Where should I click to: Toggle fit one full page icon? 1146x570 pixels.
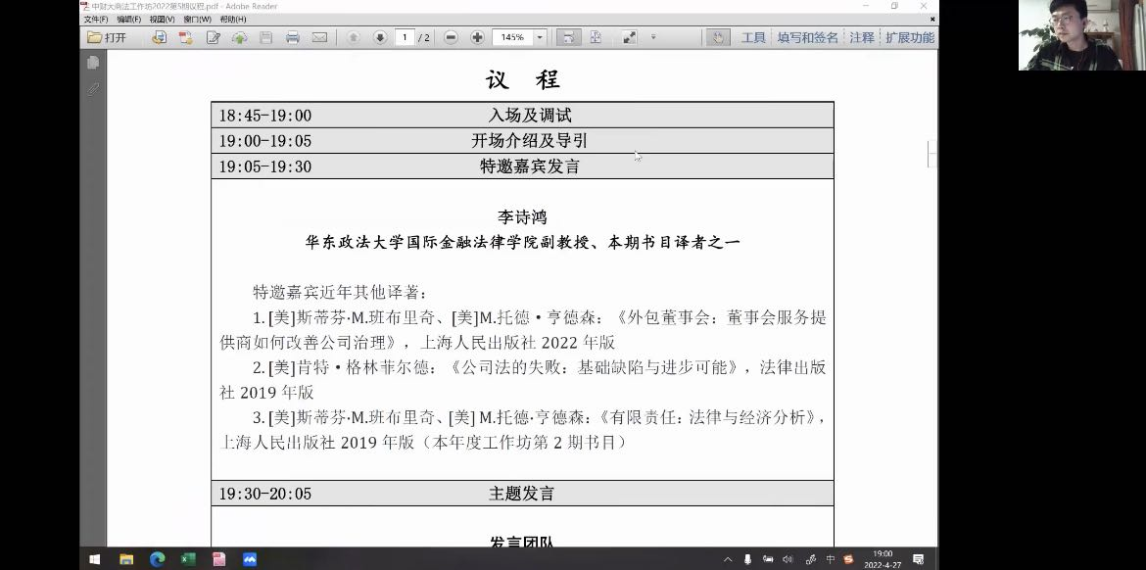tap(595, 37)
